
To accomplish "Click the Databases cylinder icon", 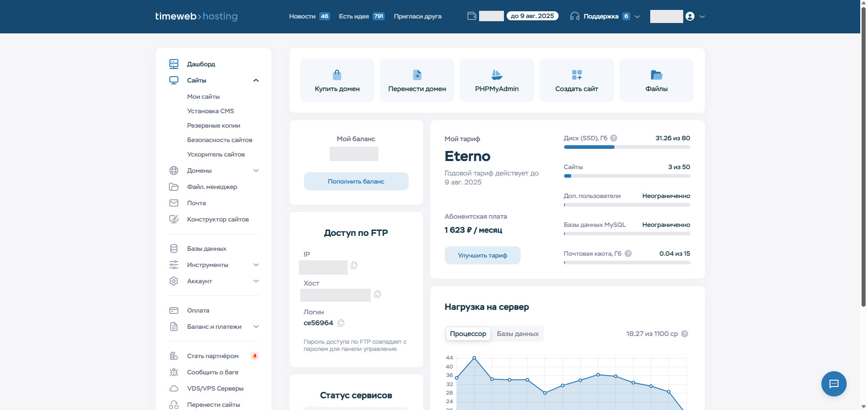I will (x=174, y=249).
